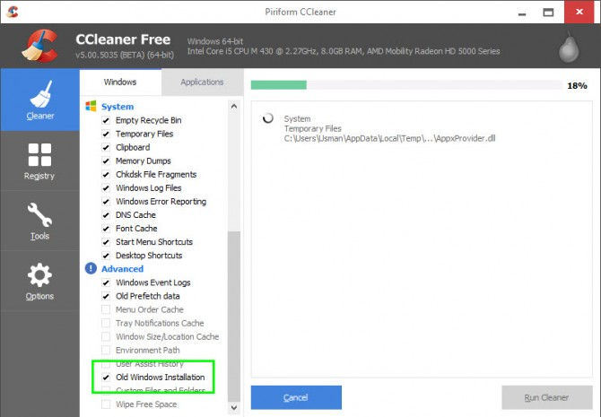Viewport: 601px width, 417px height.
Task: Toggle Start Menu Shortcuts checkbox
Action: (x=106, y=242)
